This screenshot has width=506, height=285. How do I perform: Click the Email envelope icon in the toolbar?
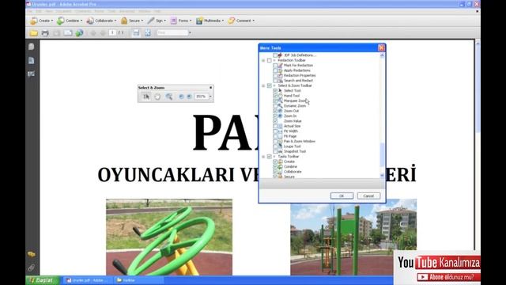click(x=68, y=32)
